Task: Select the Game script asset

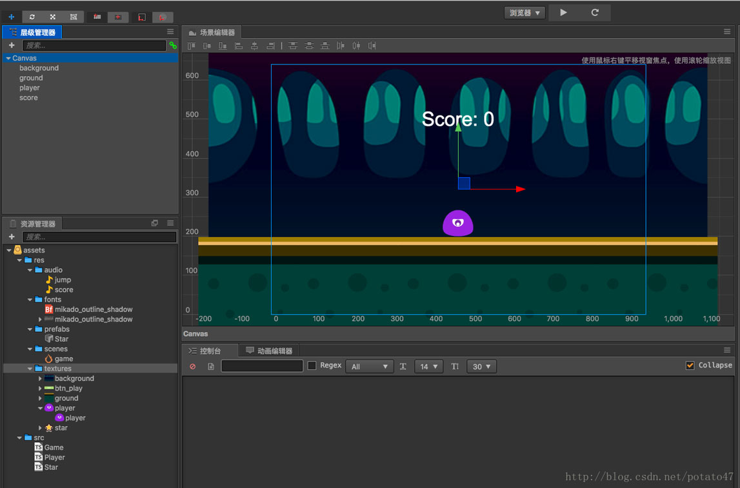Action: pos(54,447)
